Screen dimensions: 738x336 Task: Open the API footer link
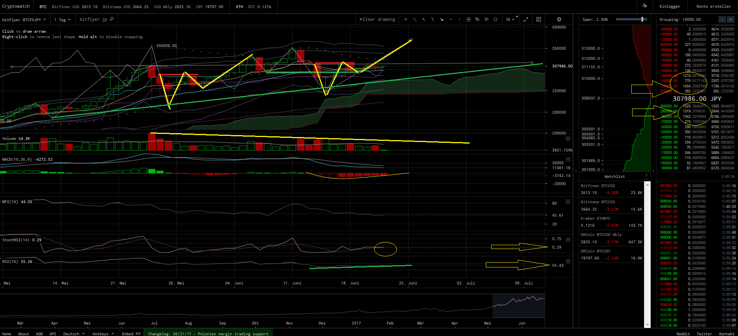coord(53,334)
